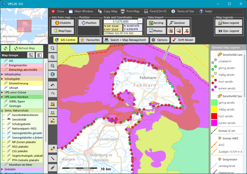The image size is (247, 174).
Task: Click the overview map thumbnail
Action: 24,26
